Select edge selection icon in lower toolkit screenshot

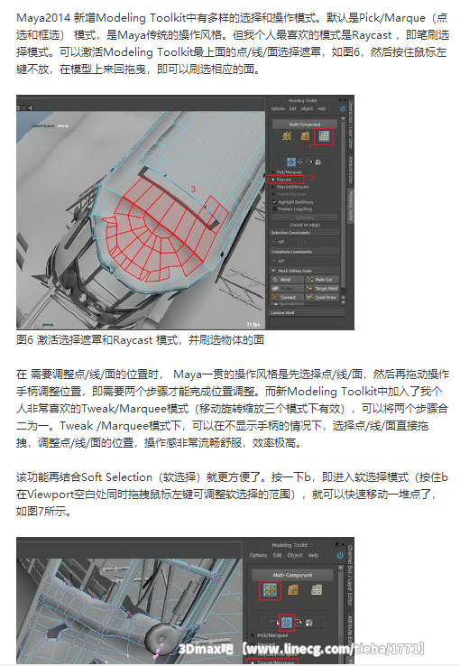(x=293, y=589)
